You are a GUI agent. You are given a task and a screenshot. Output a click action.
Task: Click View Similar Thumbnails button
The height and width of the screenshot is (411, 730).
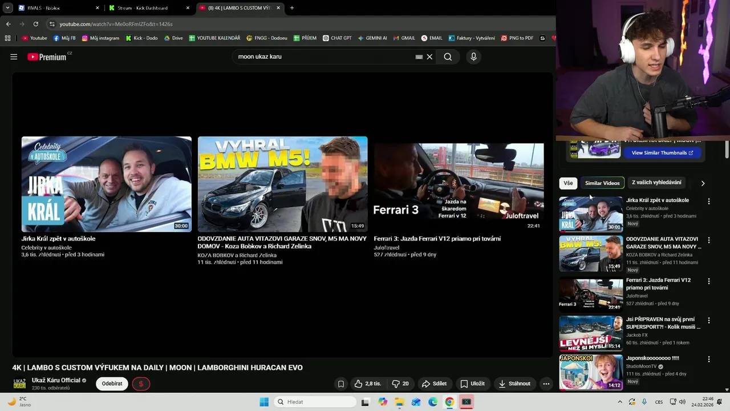pyautogui.click(x=663, y=153)
